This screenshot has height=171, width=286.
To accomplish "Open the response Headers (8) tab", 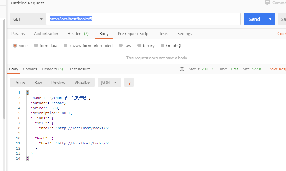I will click(53, 69).
